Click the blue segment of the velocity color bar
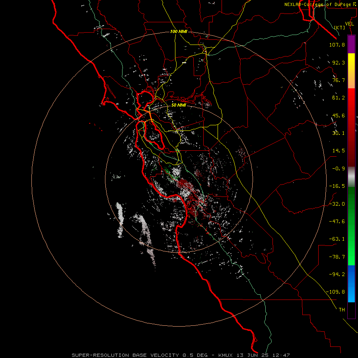The height and width of the screenshot is (358, 358). pyautogui.click(x=351, y=284)
